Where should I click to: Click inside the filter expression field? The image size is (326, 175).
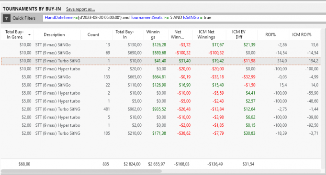[x=184, y=18]
